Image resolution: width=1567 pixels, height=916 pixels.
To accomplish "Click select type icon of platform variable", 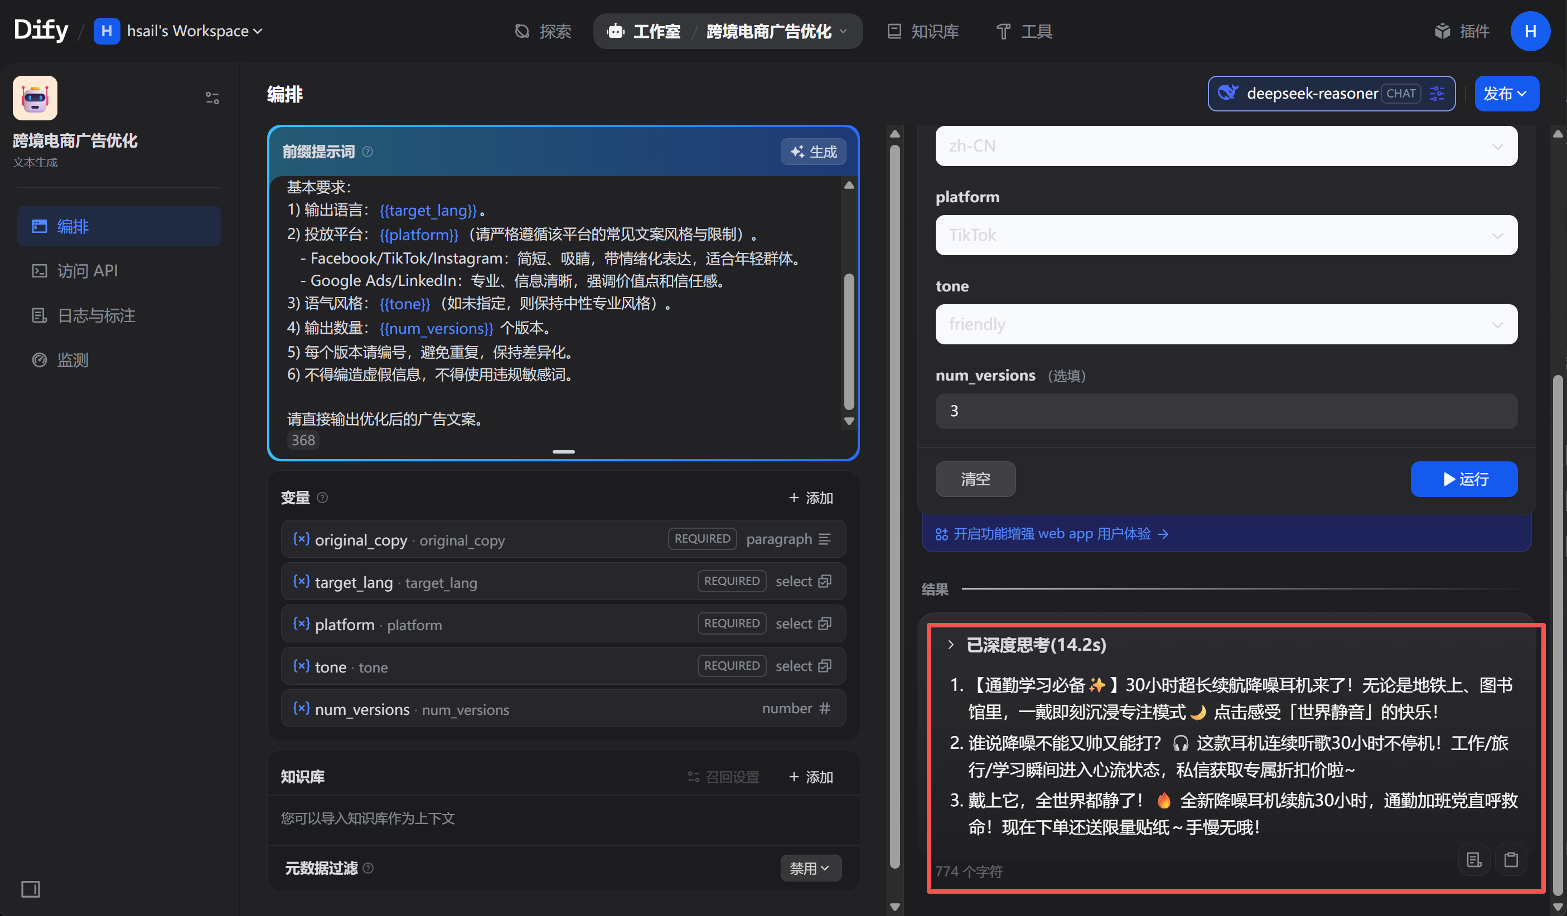I will coord(825,623).
